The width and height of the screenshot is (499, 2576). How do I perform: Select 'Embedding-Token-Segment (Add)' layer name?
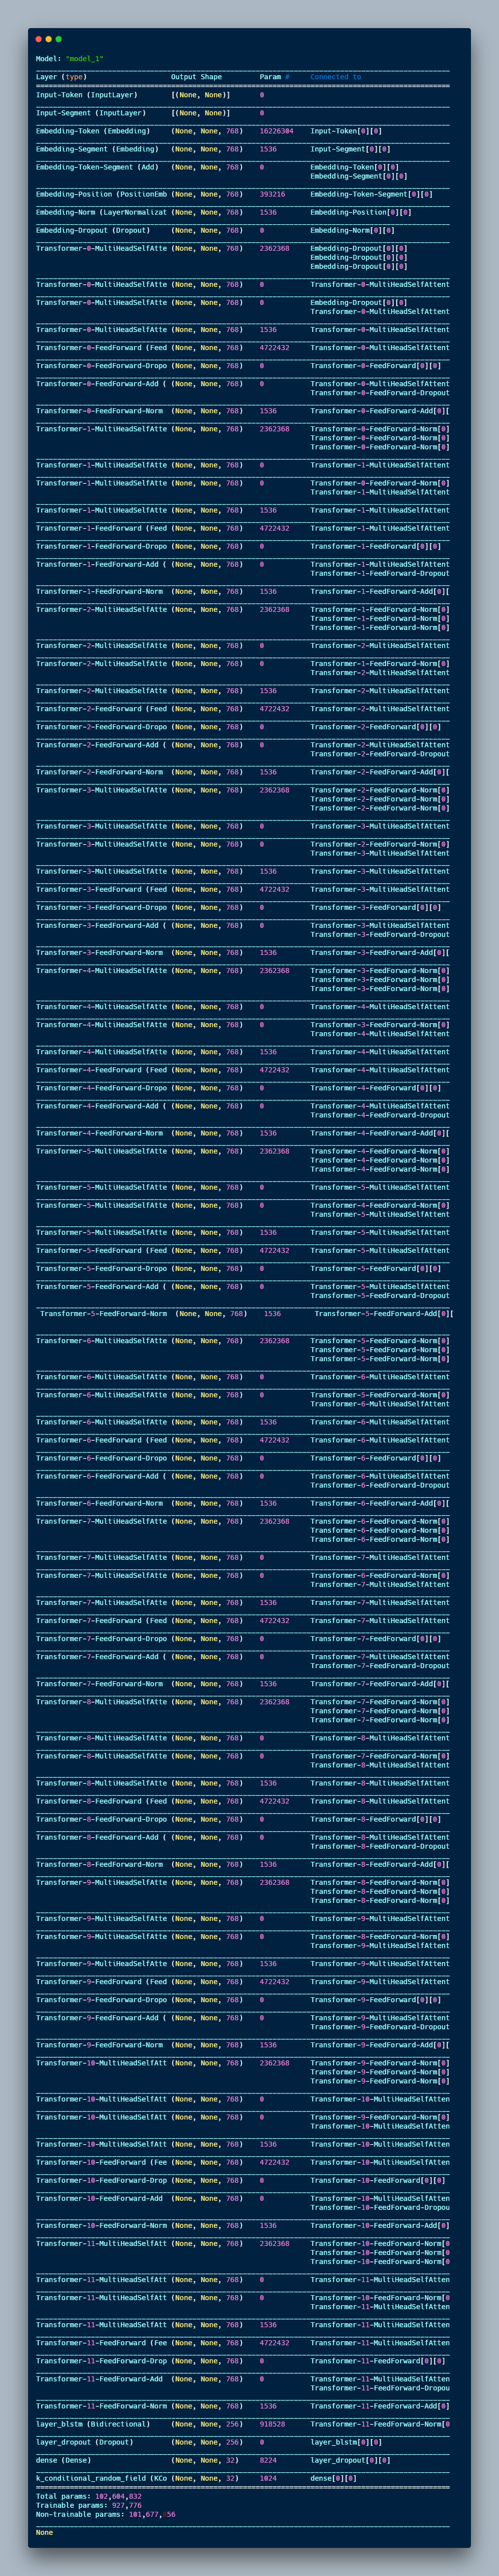[x=97, y=167]
